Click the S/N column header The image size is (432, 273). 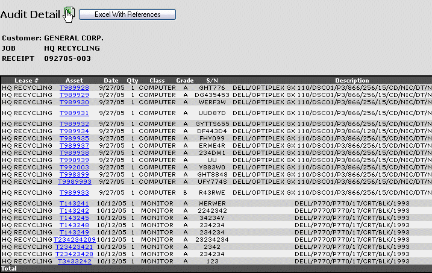(212, 80)
